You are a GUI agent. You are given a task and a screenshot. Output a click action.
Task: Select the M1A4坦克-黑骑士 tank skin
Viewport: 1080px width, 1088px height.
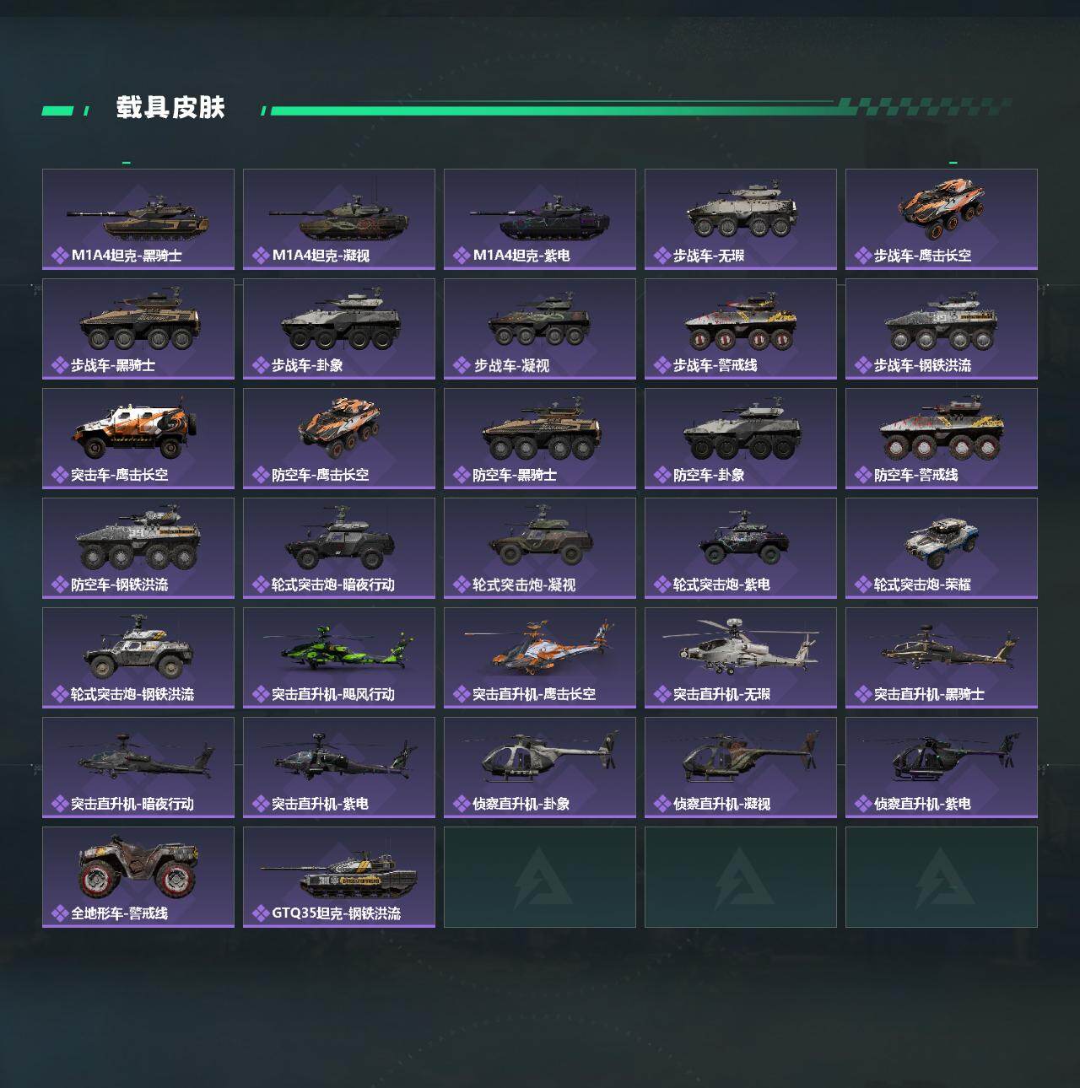click(x=138, y=219)
